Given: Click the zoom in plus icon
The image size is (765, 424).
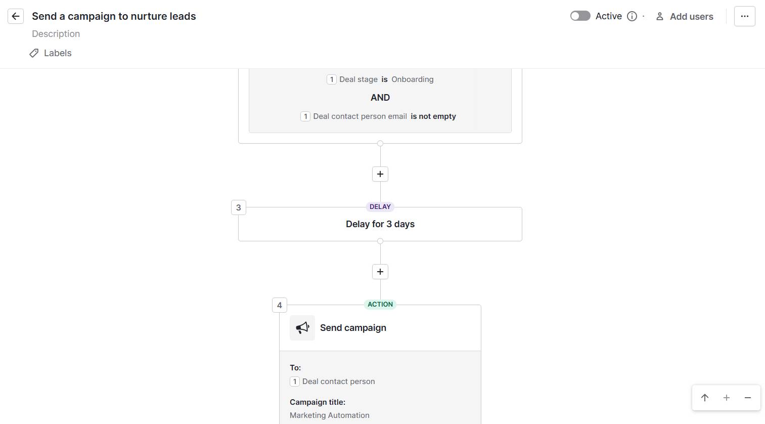Looking at the screenshot, I should (726, 398).
